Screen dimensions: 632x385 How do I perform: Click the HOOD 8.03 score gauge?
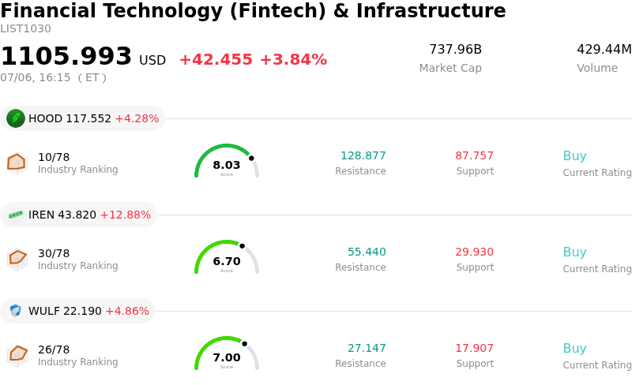click(227, 161)
